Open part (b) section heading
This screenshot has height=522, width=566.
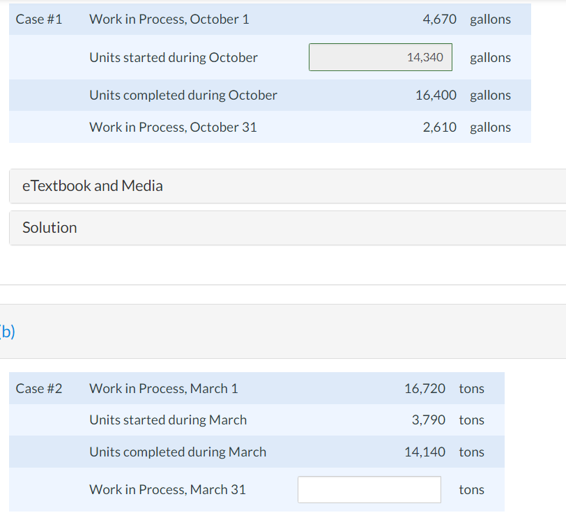click(x=7, y=330)
